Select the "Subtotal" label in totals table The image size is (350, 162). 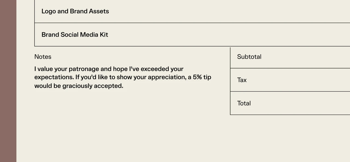[249, 57]
